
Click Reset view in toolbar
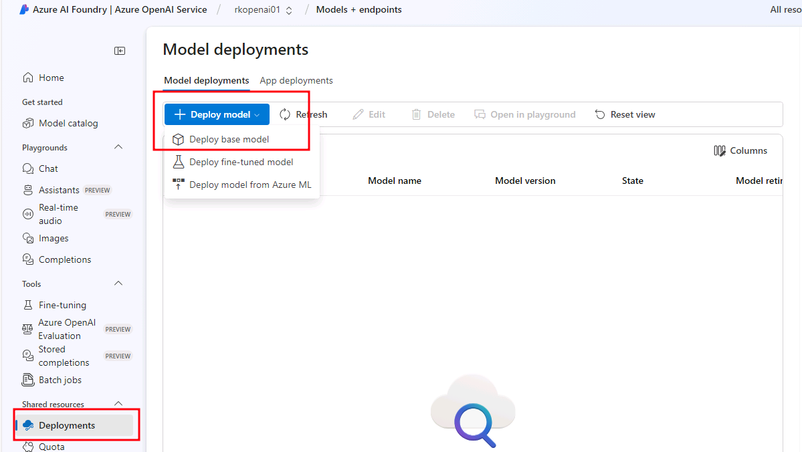pos(625,114)
